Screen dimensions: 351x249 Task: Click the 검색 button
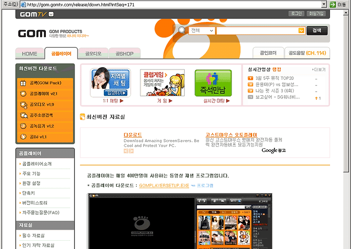(x=317, y=31)
